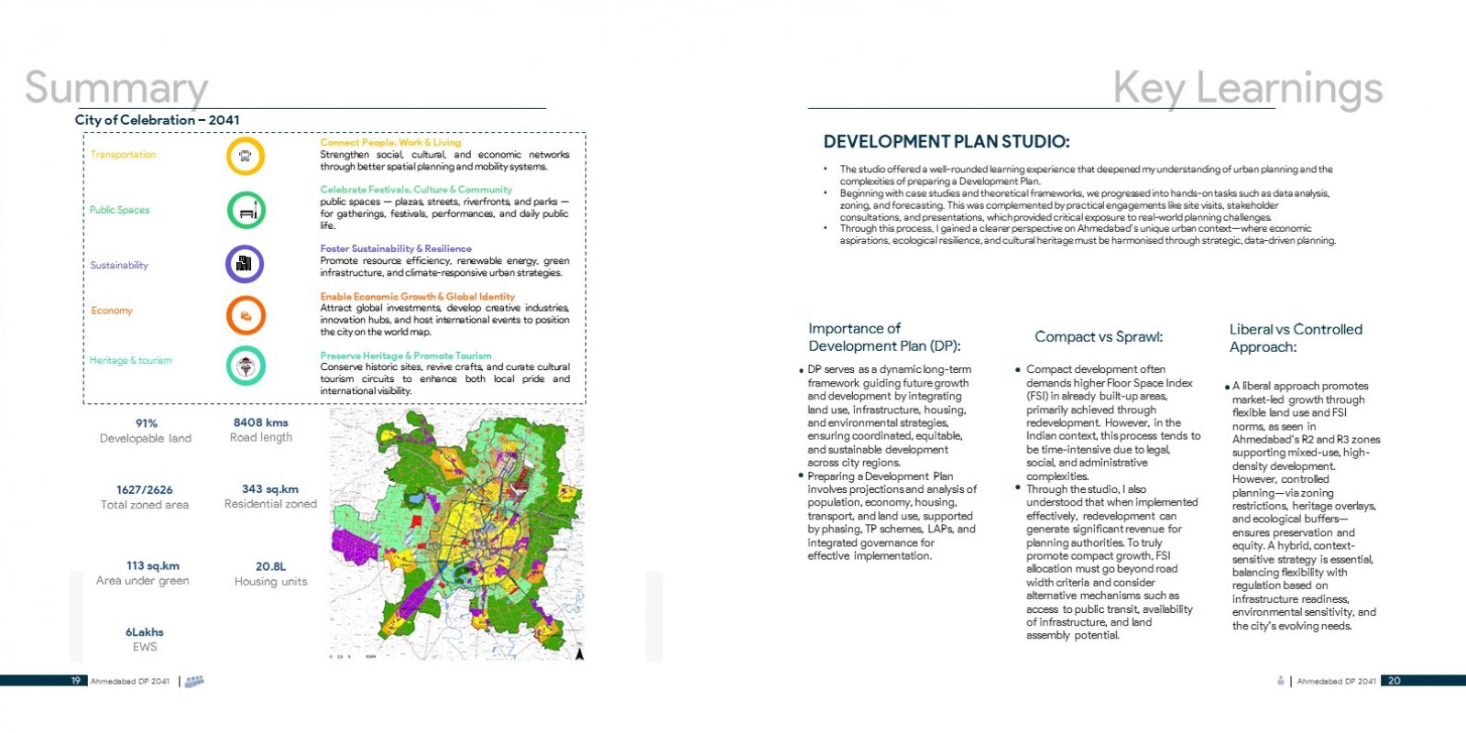The height and width of the screenshot is (733, 1466).
Task: Click the paragraph 'Conserve historic sites, revive crafts'
Action: pos(444,379)
